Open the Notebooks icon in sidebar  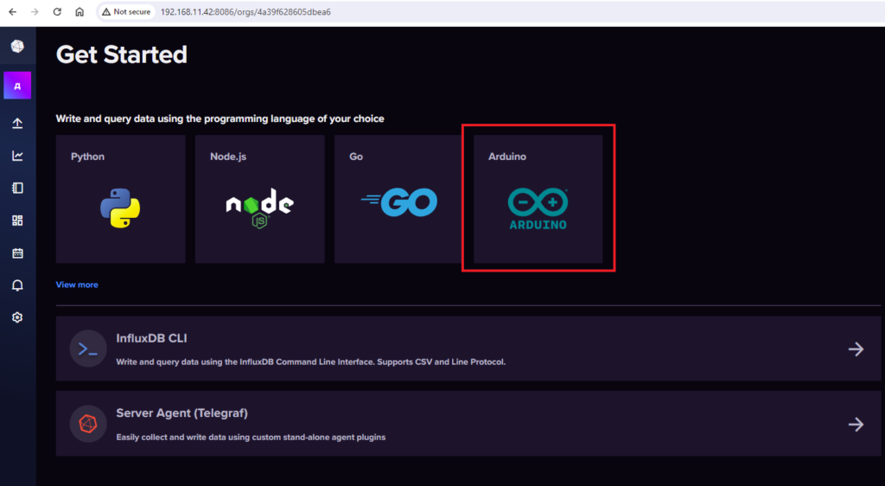[17, 188]
